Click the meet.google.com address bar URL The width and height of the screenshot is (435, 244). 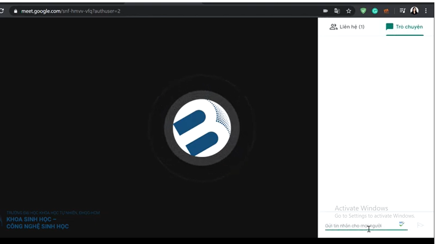pyautogui.click(x=71, y=11)
